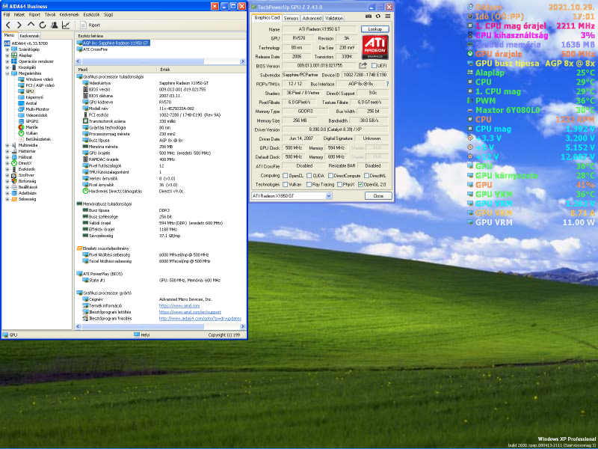Toggle the OpenCL checkbox
This screenshot has width=598, height=449.
point(285,176)
